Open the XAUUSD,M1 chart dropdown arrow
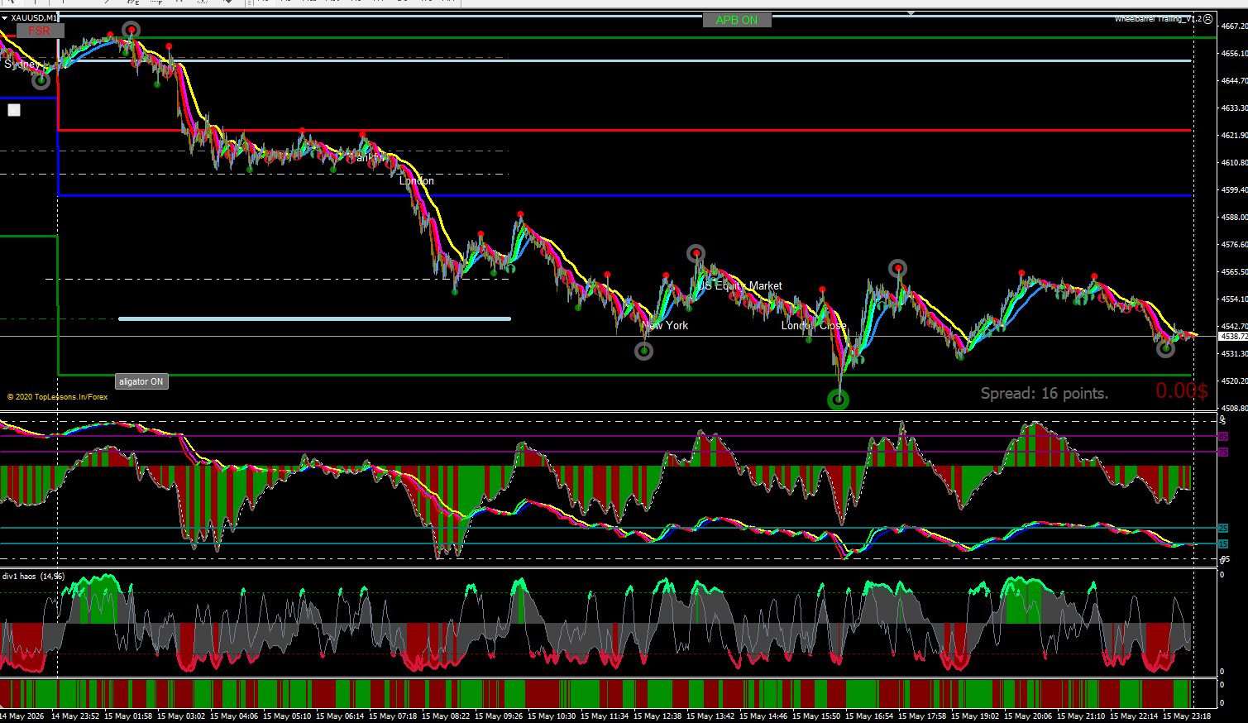Viewport: 1248px width, 723px height. (5, 17)
